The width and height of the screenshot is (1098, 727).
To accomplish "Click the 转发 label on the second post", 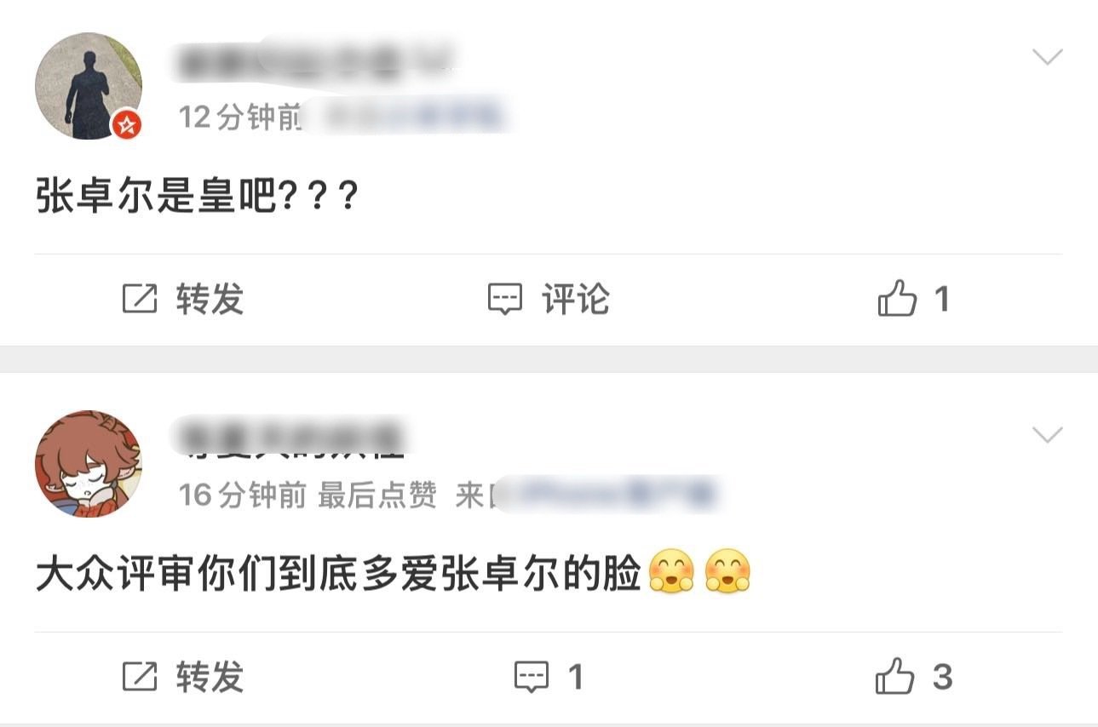I will pyautogui.click(x=210, y=678).
